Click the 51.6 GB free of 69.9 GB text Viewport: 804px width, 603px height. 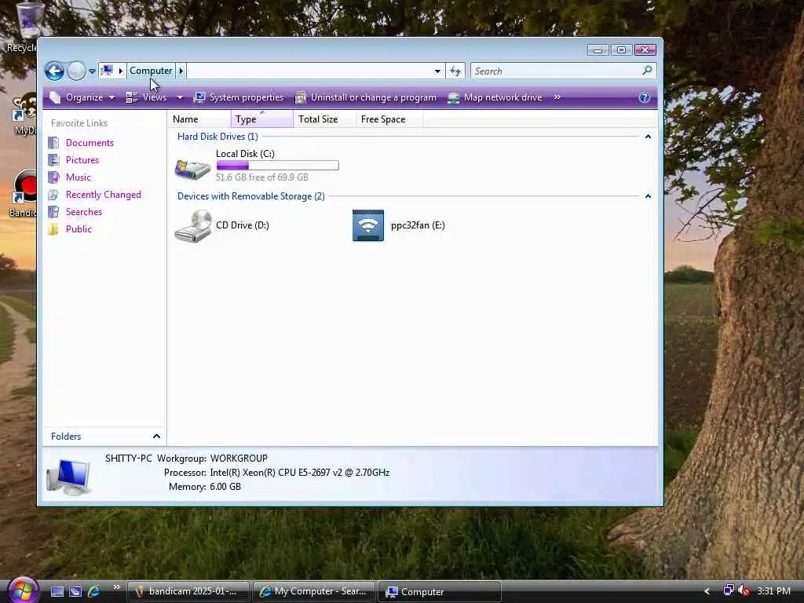click(261, 177)
